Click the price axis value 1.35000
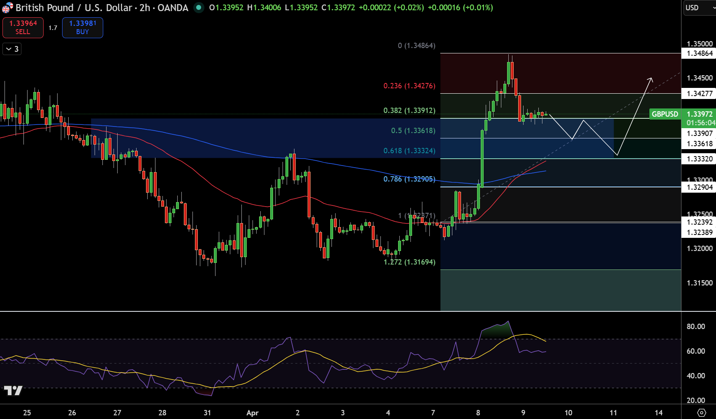The image size is (716, 419). (x=700, y=44)
